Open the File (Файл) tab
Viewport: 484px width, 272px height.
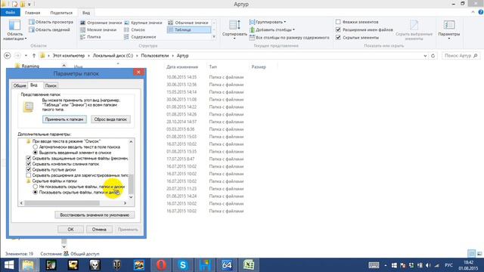coord(10,13)
